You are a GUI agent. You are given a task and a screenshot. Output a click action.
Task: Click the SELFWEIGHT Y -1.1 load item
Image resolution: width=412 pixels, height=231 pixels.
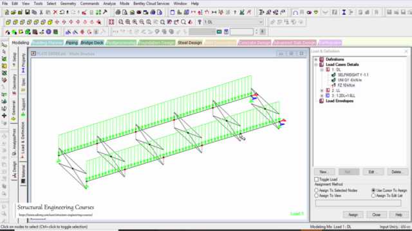353,75
